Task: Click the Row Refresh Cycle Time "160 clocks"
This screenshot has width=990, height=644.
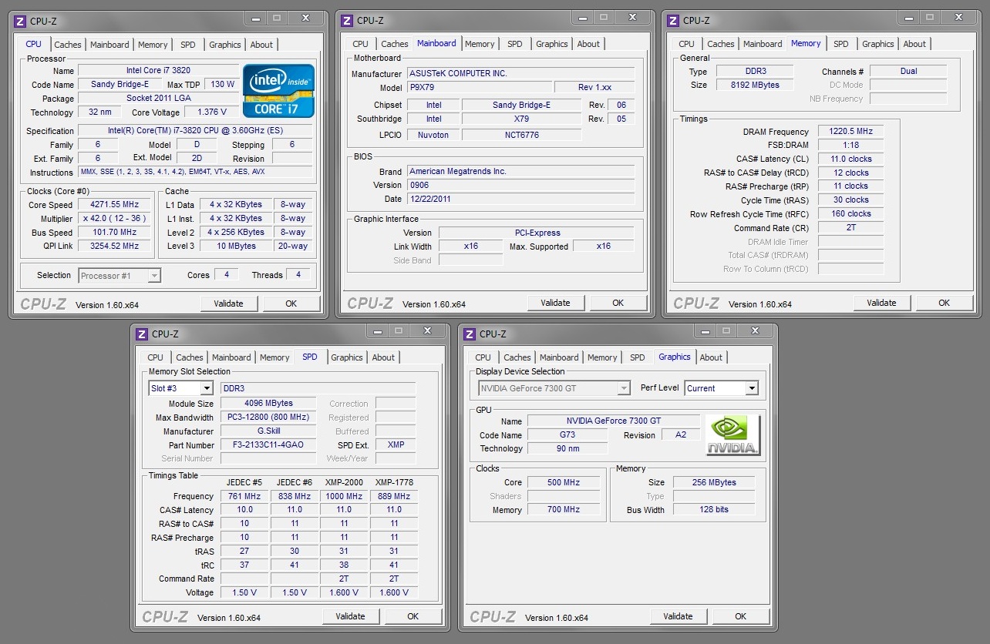Action: coord(850,214)
